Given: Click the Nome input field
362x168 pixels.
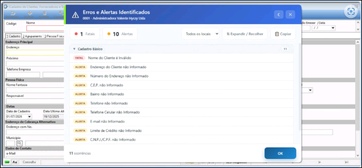Looking at the screenshot, I should 45,28.
